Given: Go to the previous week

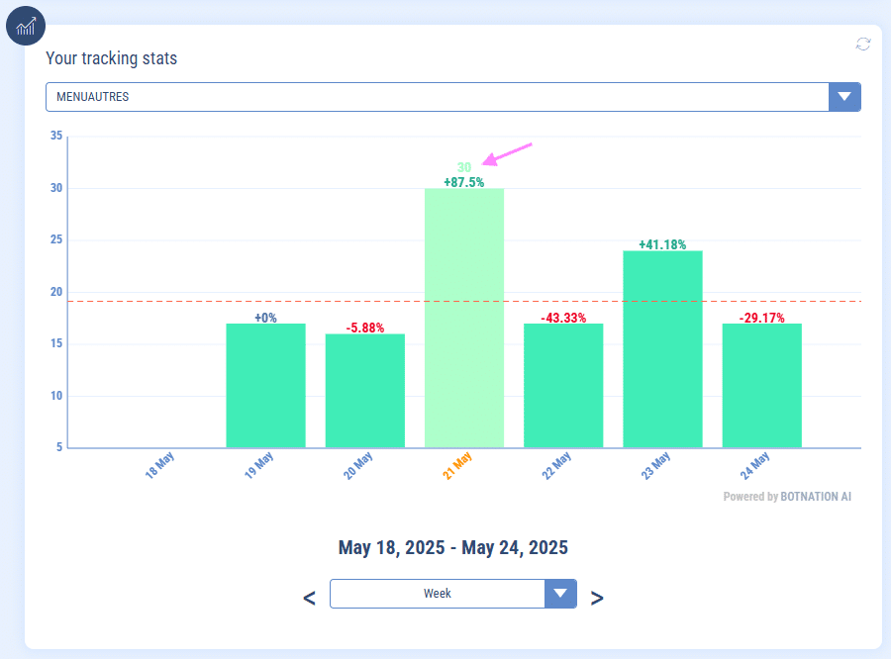Looking at the screenshot, I should 309,598.
